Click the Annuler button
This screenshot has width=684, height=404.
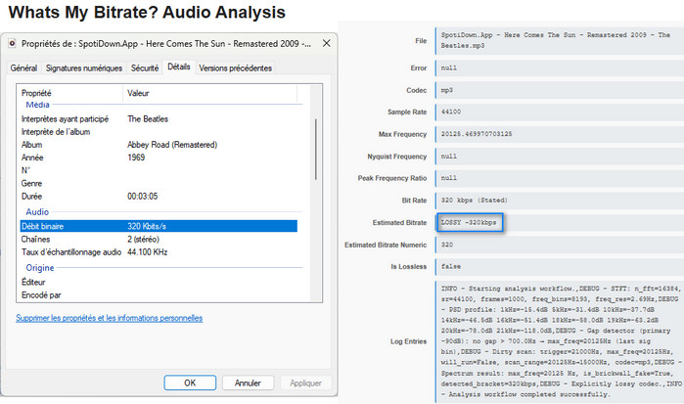[x=248, y=382]
